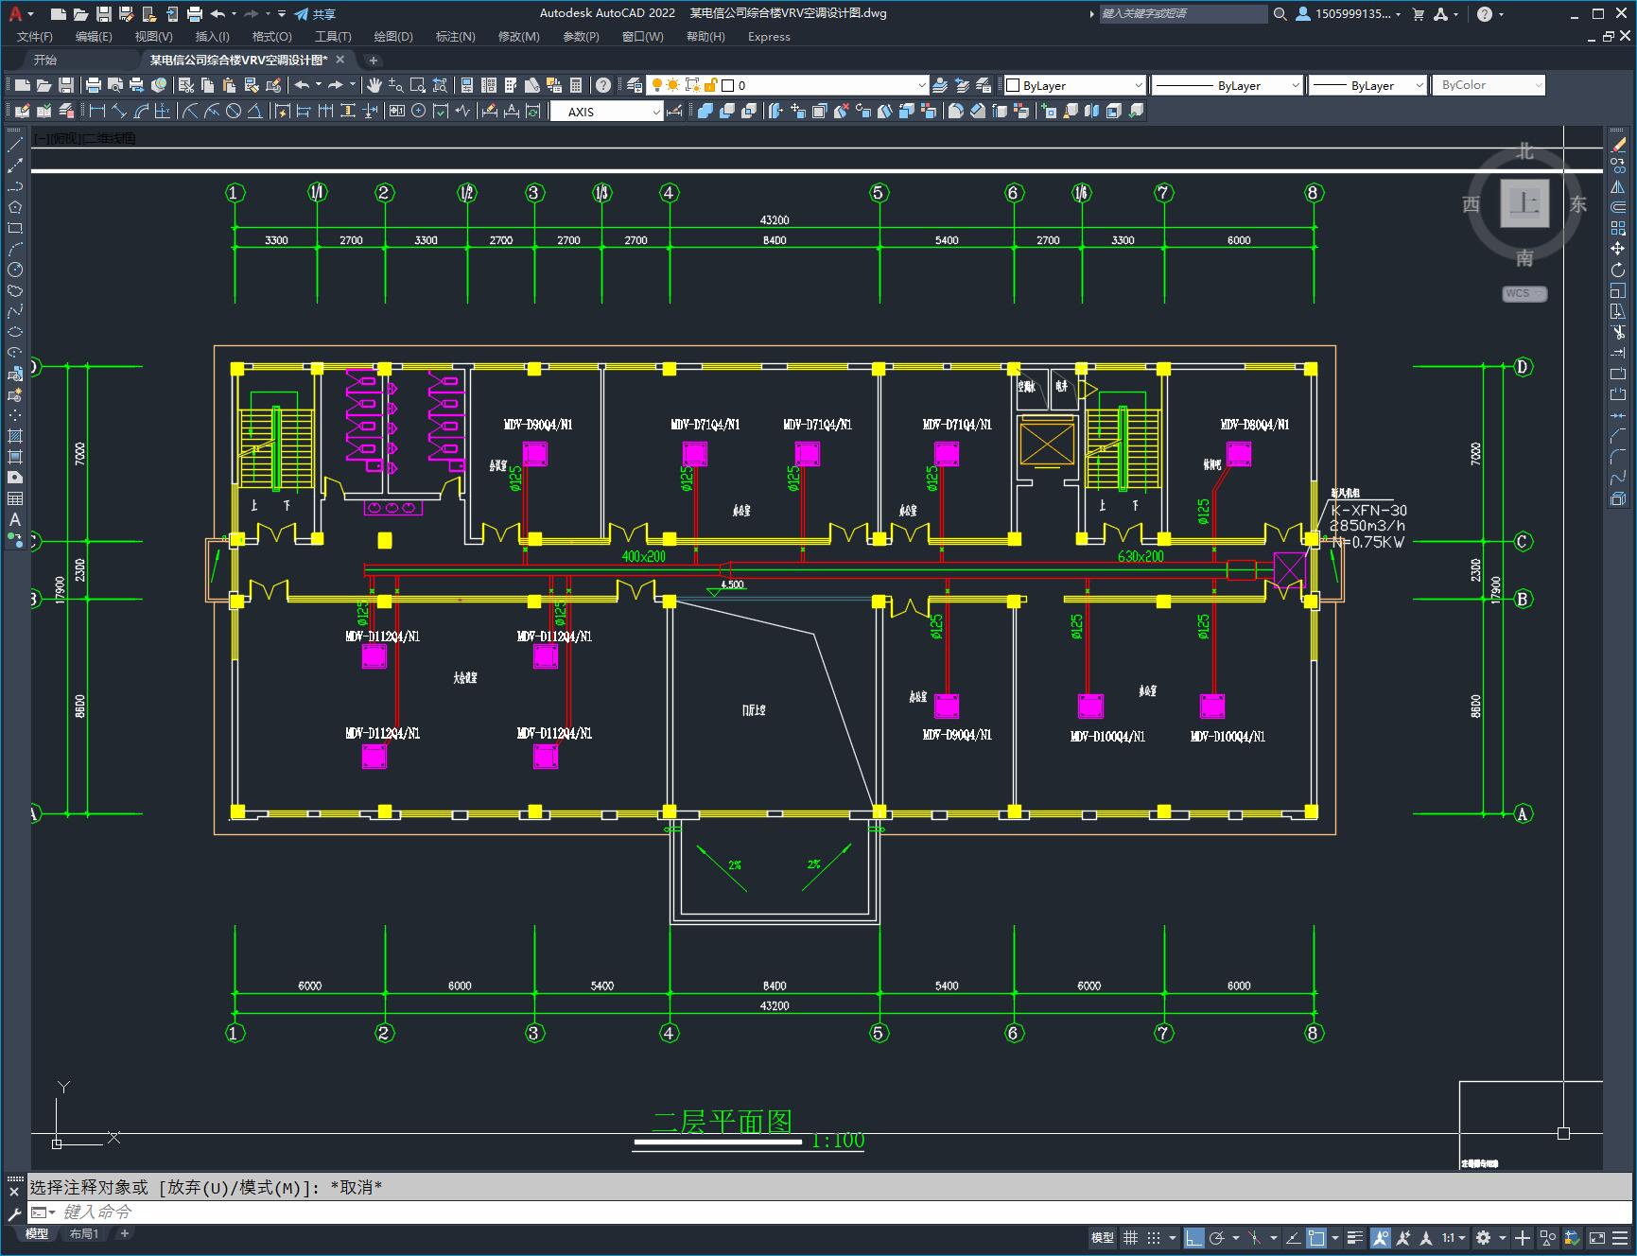Viewport: 1637px width, 1256px height.
Task: Click the Save icon in quick access toolbar
Action: tap(104, 14)
